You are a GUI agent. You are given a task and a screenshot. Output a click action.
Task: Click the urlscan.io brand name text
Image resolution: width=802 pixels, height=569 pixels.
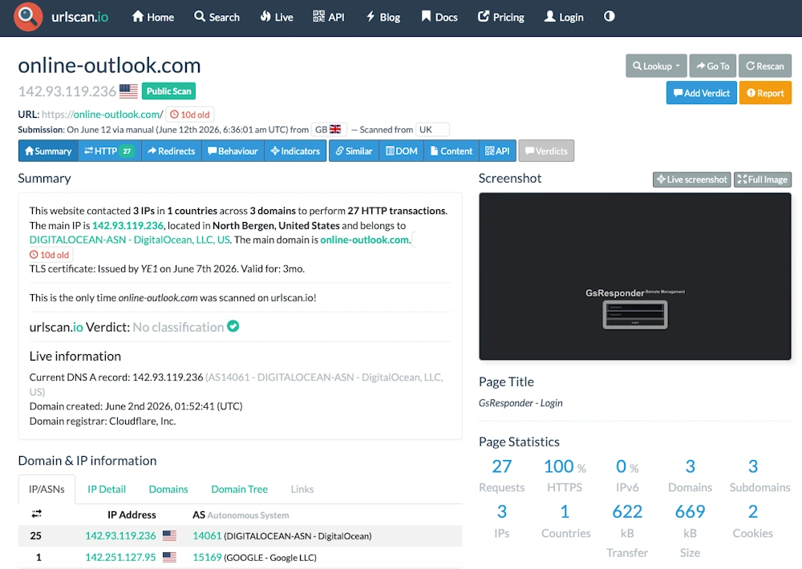(x=79, y=17)
